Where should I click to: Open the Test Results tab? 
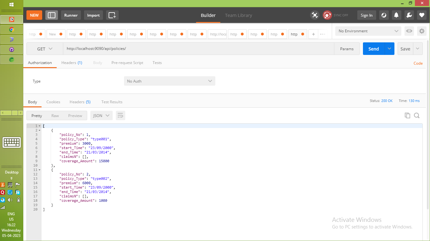[x=112, y=102]
